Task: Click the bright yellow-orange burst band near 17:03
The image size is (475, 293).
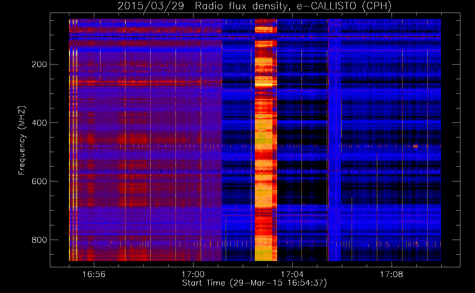Action: coord(266,140)
